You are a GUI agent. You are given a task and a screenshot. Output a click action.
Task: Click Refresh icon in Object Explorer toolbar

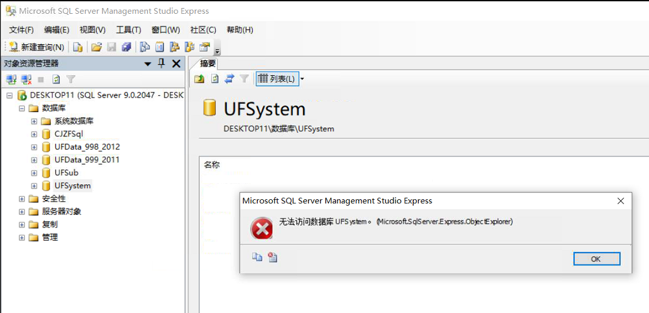(x=56, y=79)
